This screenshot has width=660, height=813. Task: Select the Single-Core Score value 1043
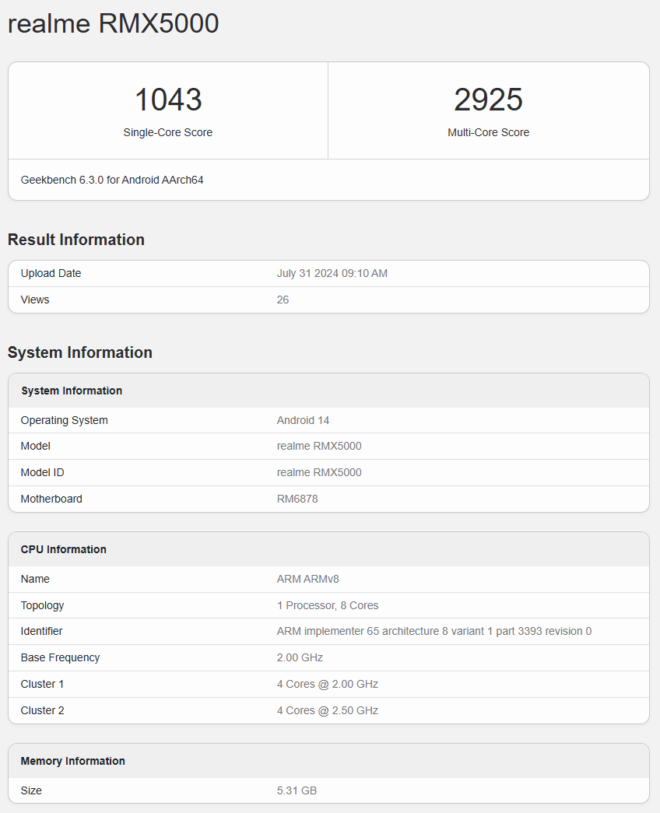(x=167, y=99)
